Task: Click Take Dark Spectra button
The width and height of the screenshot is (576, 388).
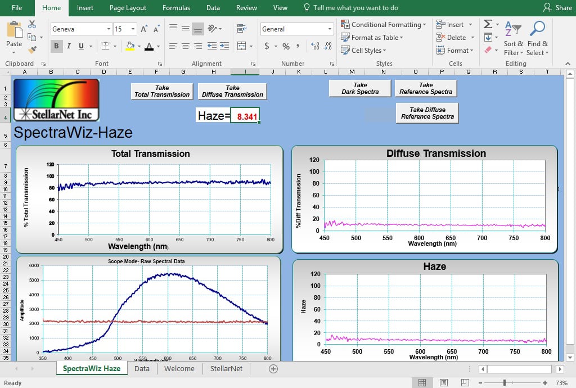Action: tap(360, 88)
